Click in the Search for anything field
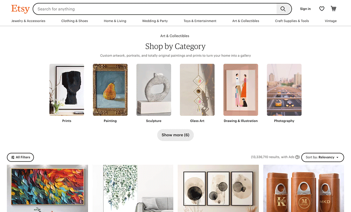Viewport: 351px width, 212px height. (x=154, y=9)
